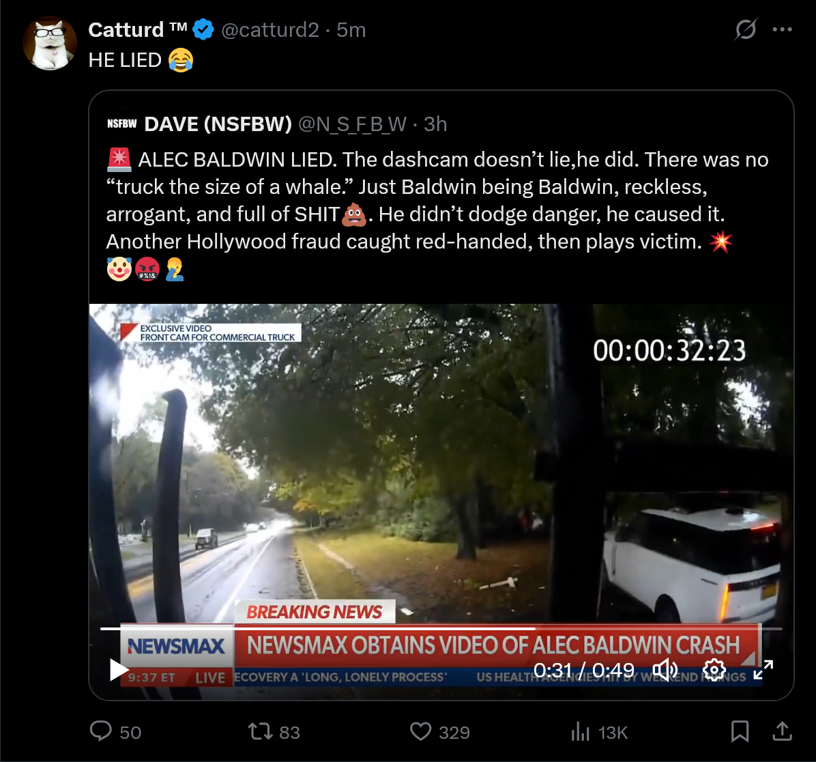Open video playback settings gear
This screenshot has height=762, width=816.
tap(714, 670)
